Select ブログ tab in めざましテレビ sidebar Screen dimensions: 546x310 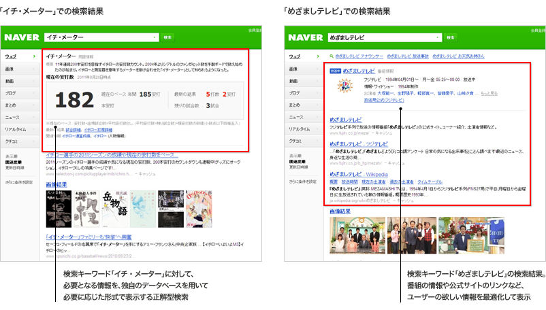[304, 92]
